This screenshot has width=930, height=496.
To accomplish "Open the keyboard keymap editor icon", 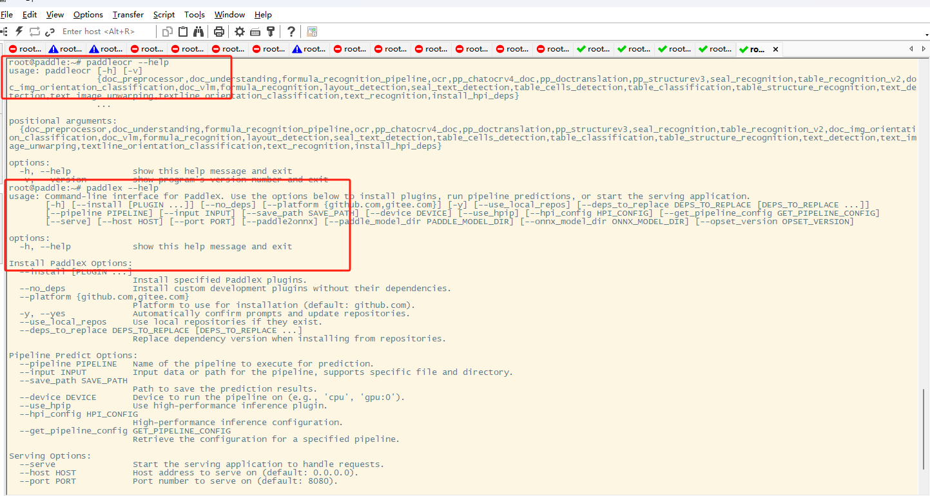I will [255, 31].
